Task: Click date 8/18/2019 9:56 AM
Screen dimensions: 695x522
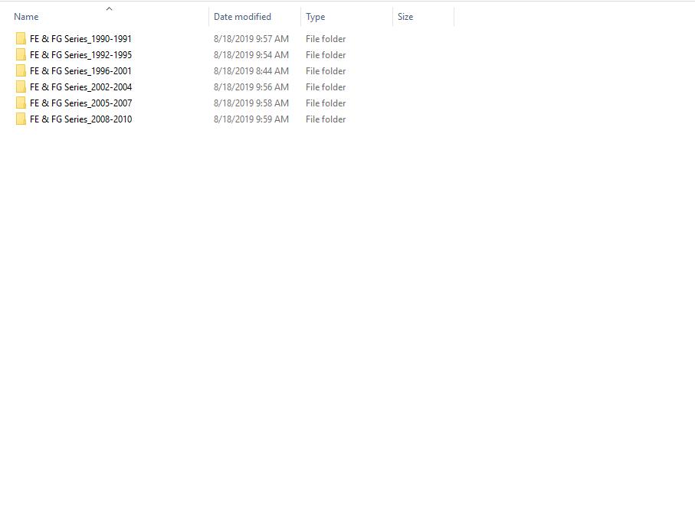Action: 251,86
